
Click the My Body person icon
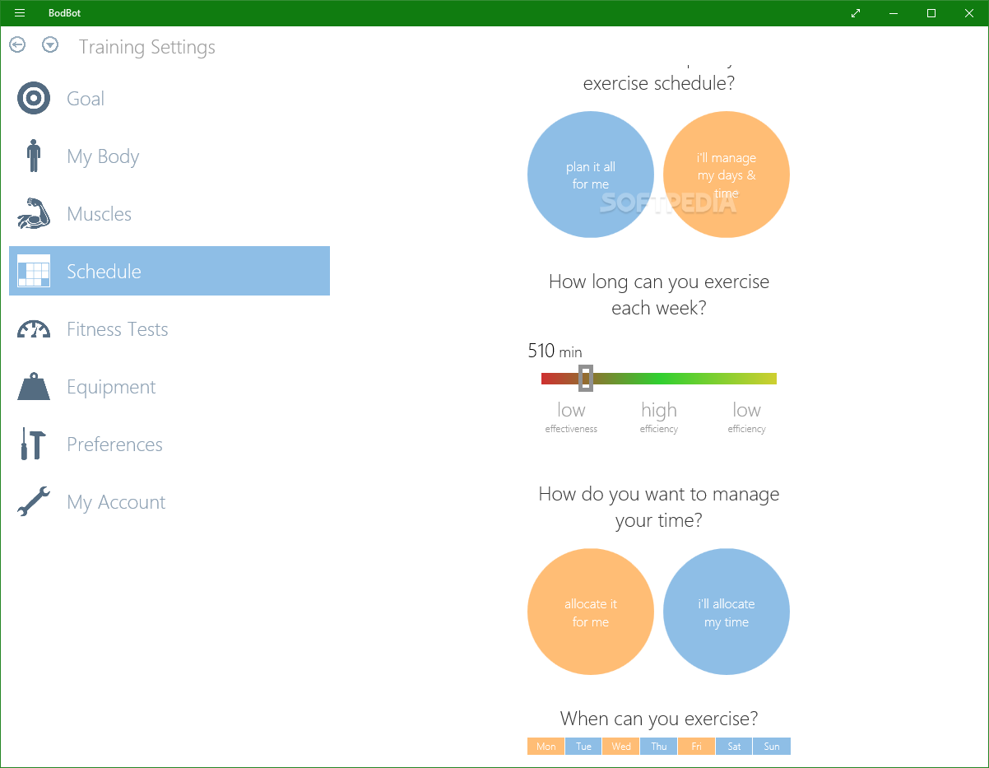(x=34, y=156)
